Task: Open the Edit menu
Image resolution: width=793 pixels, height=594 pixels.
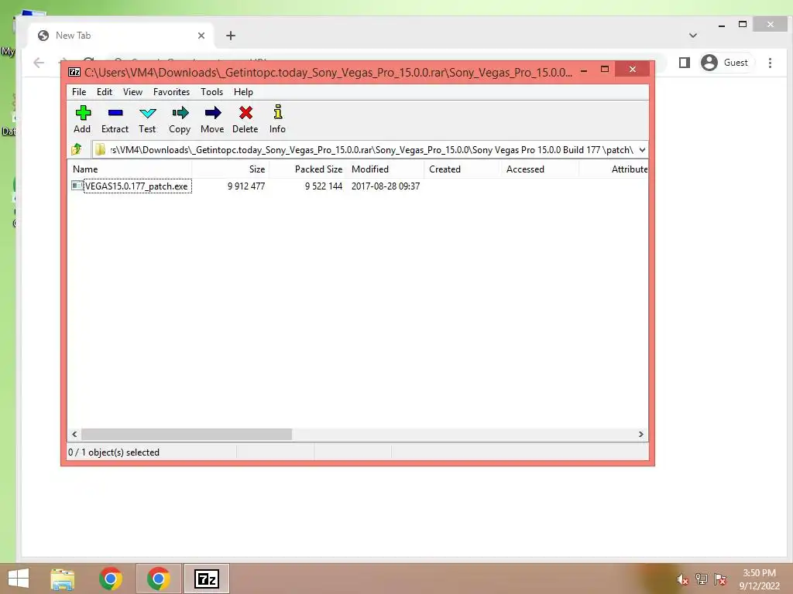Action: point(105,92)
